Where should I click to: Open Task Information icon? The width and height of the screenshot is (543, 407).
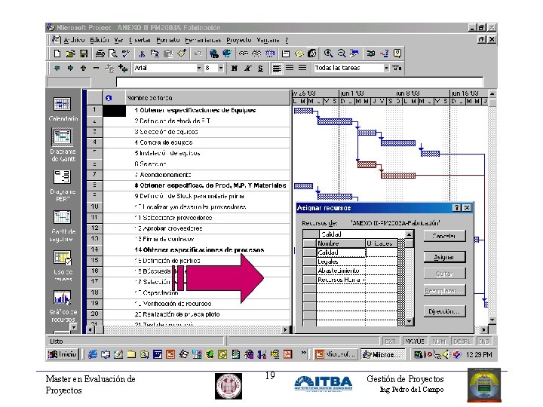pos(286,54)
